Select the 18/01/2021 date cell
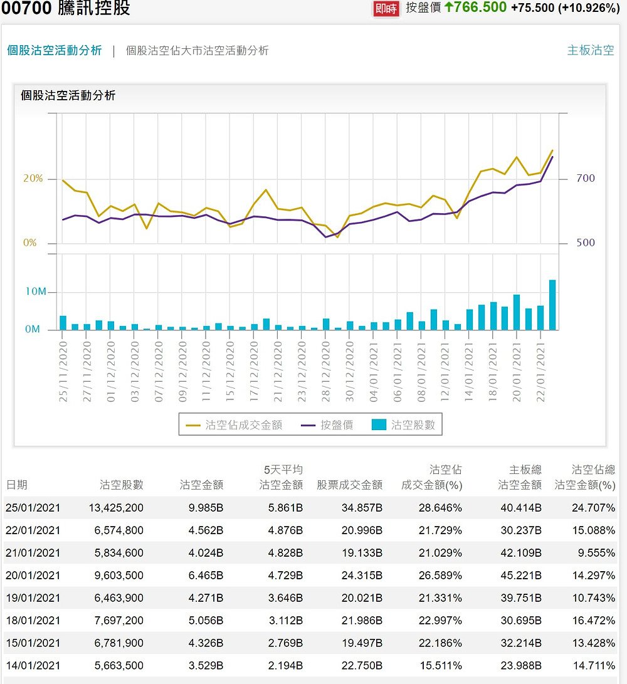Image resolution: width=627 pixels, height=684 pixels. point(33,620)
